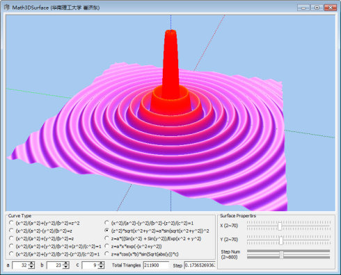Increase value c with up arrow
The width and height of the screenshot is (341, 275).
click(102, 263)
